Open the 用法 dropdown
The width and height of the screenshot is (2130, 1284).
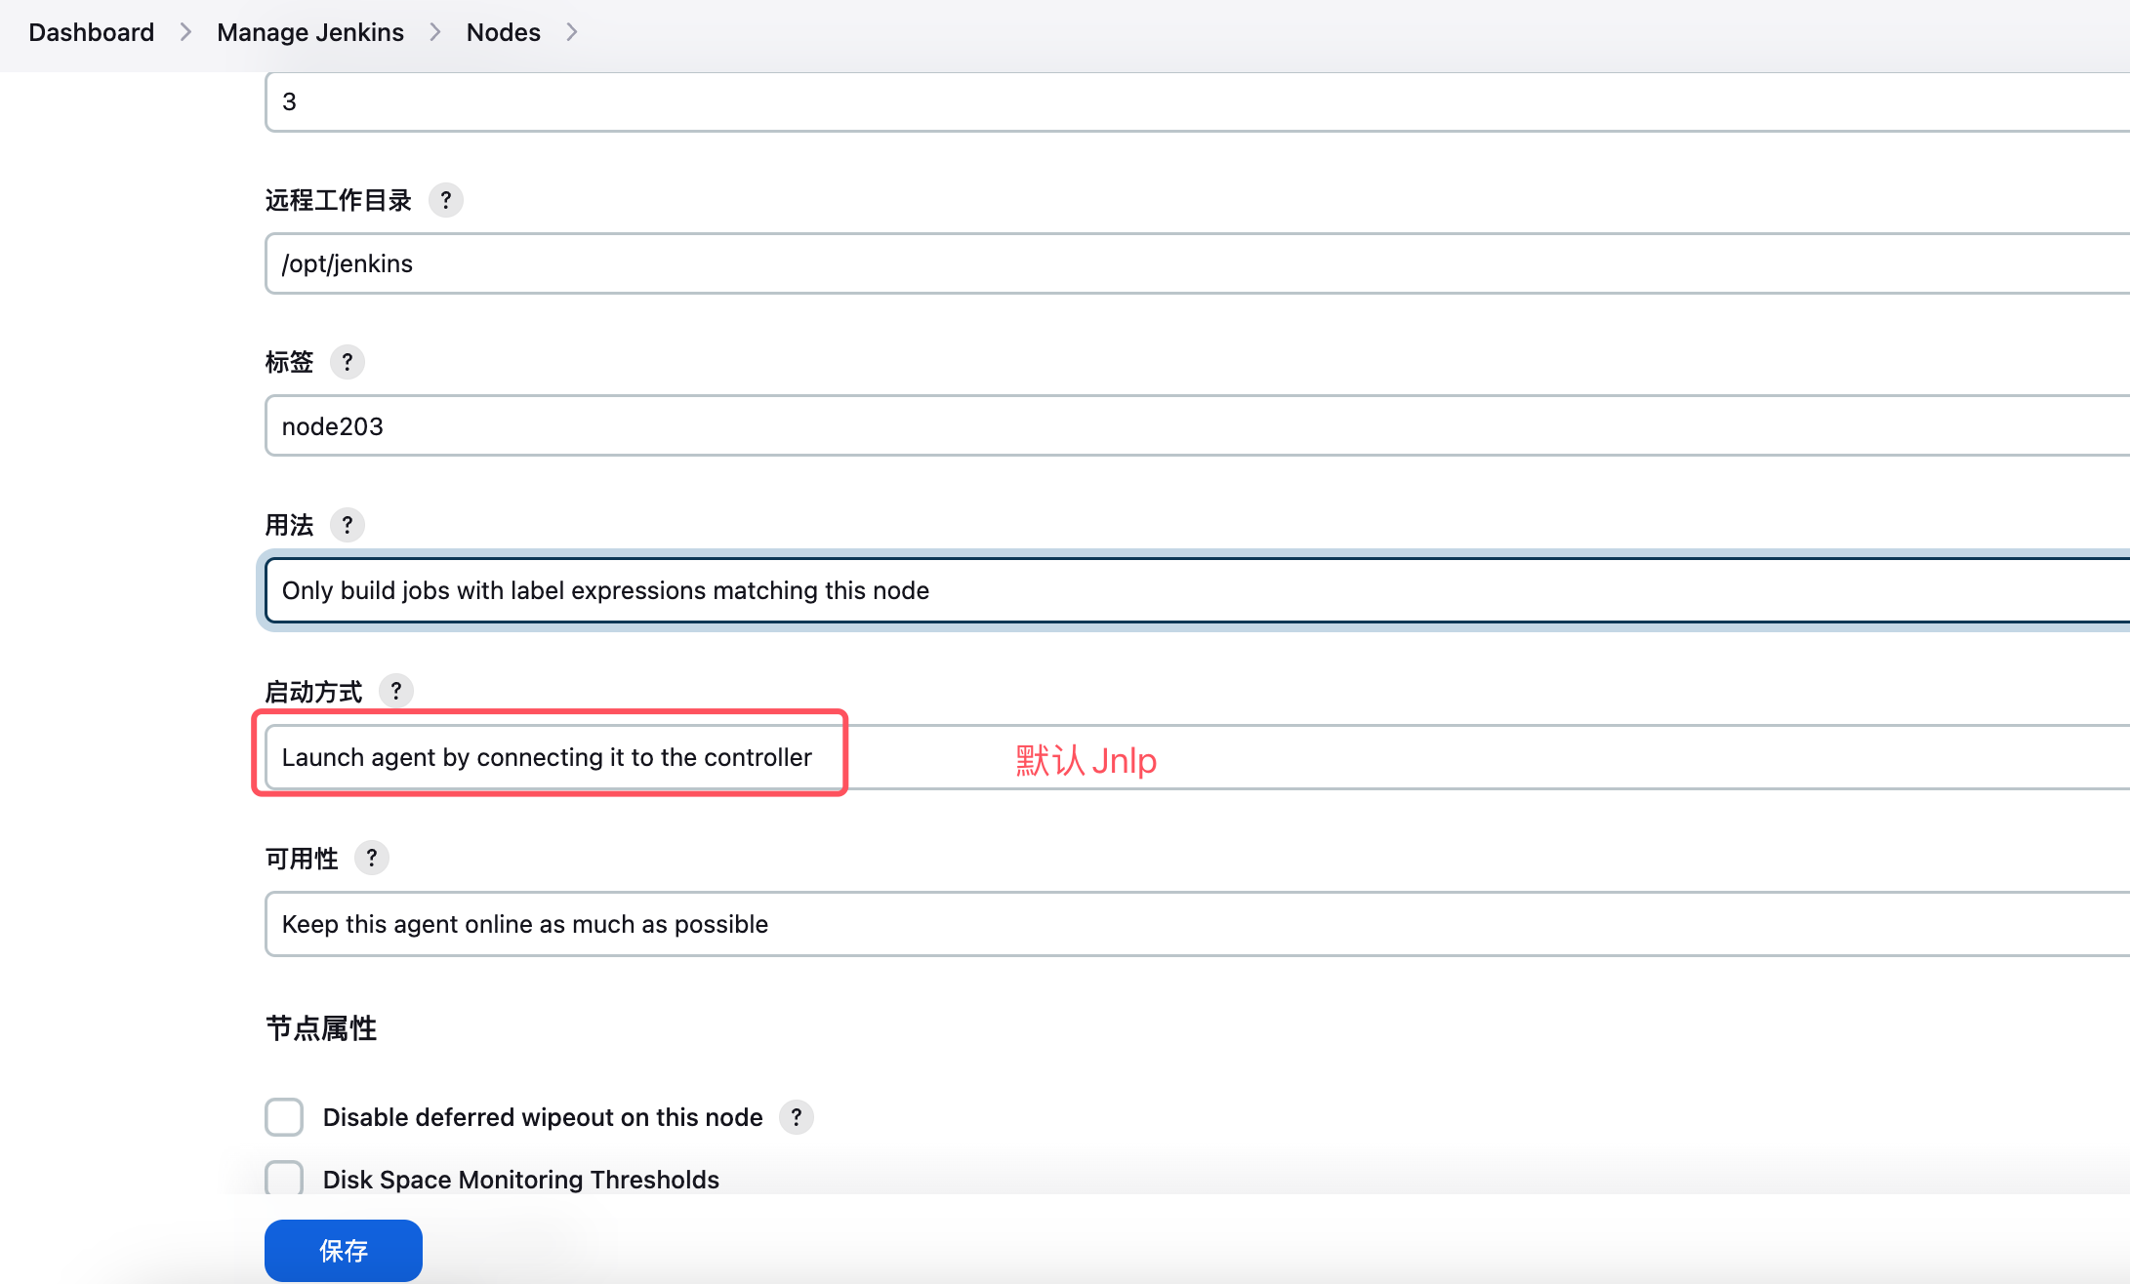tap(879, 590)
